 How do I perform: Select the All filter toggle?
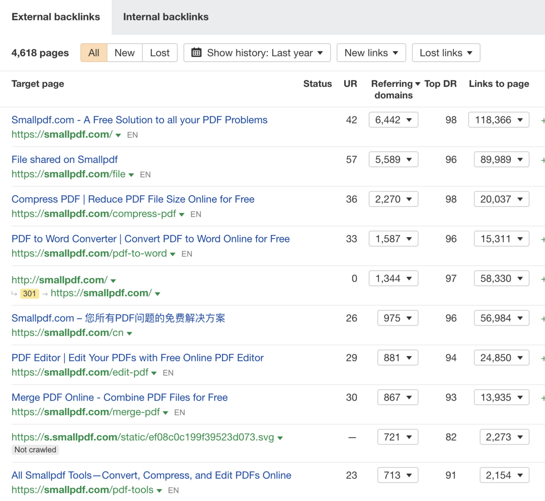coord(94,53)
